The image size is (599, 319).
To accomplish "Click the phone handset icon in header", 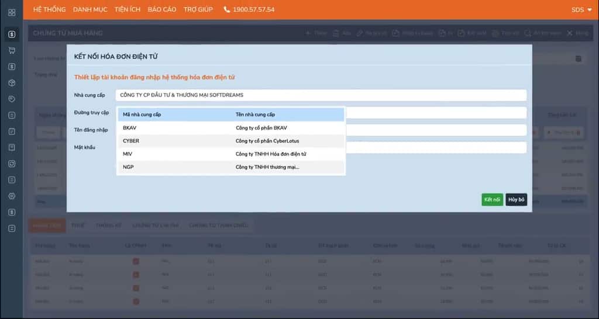I will tap(227, 9).
